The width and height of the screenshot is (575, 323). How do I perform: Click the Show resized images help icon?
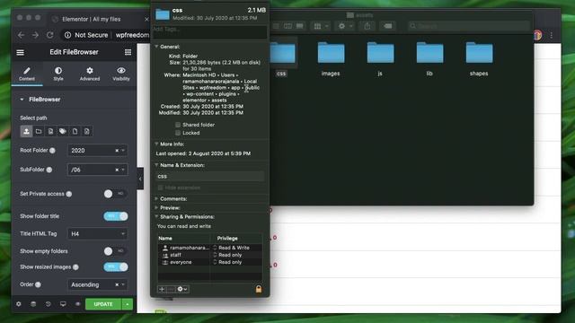pos(75,267)
